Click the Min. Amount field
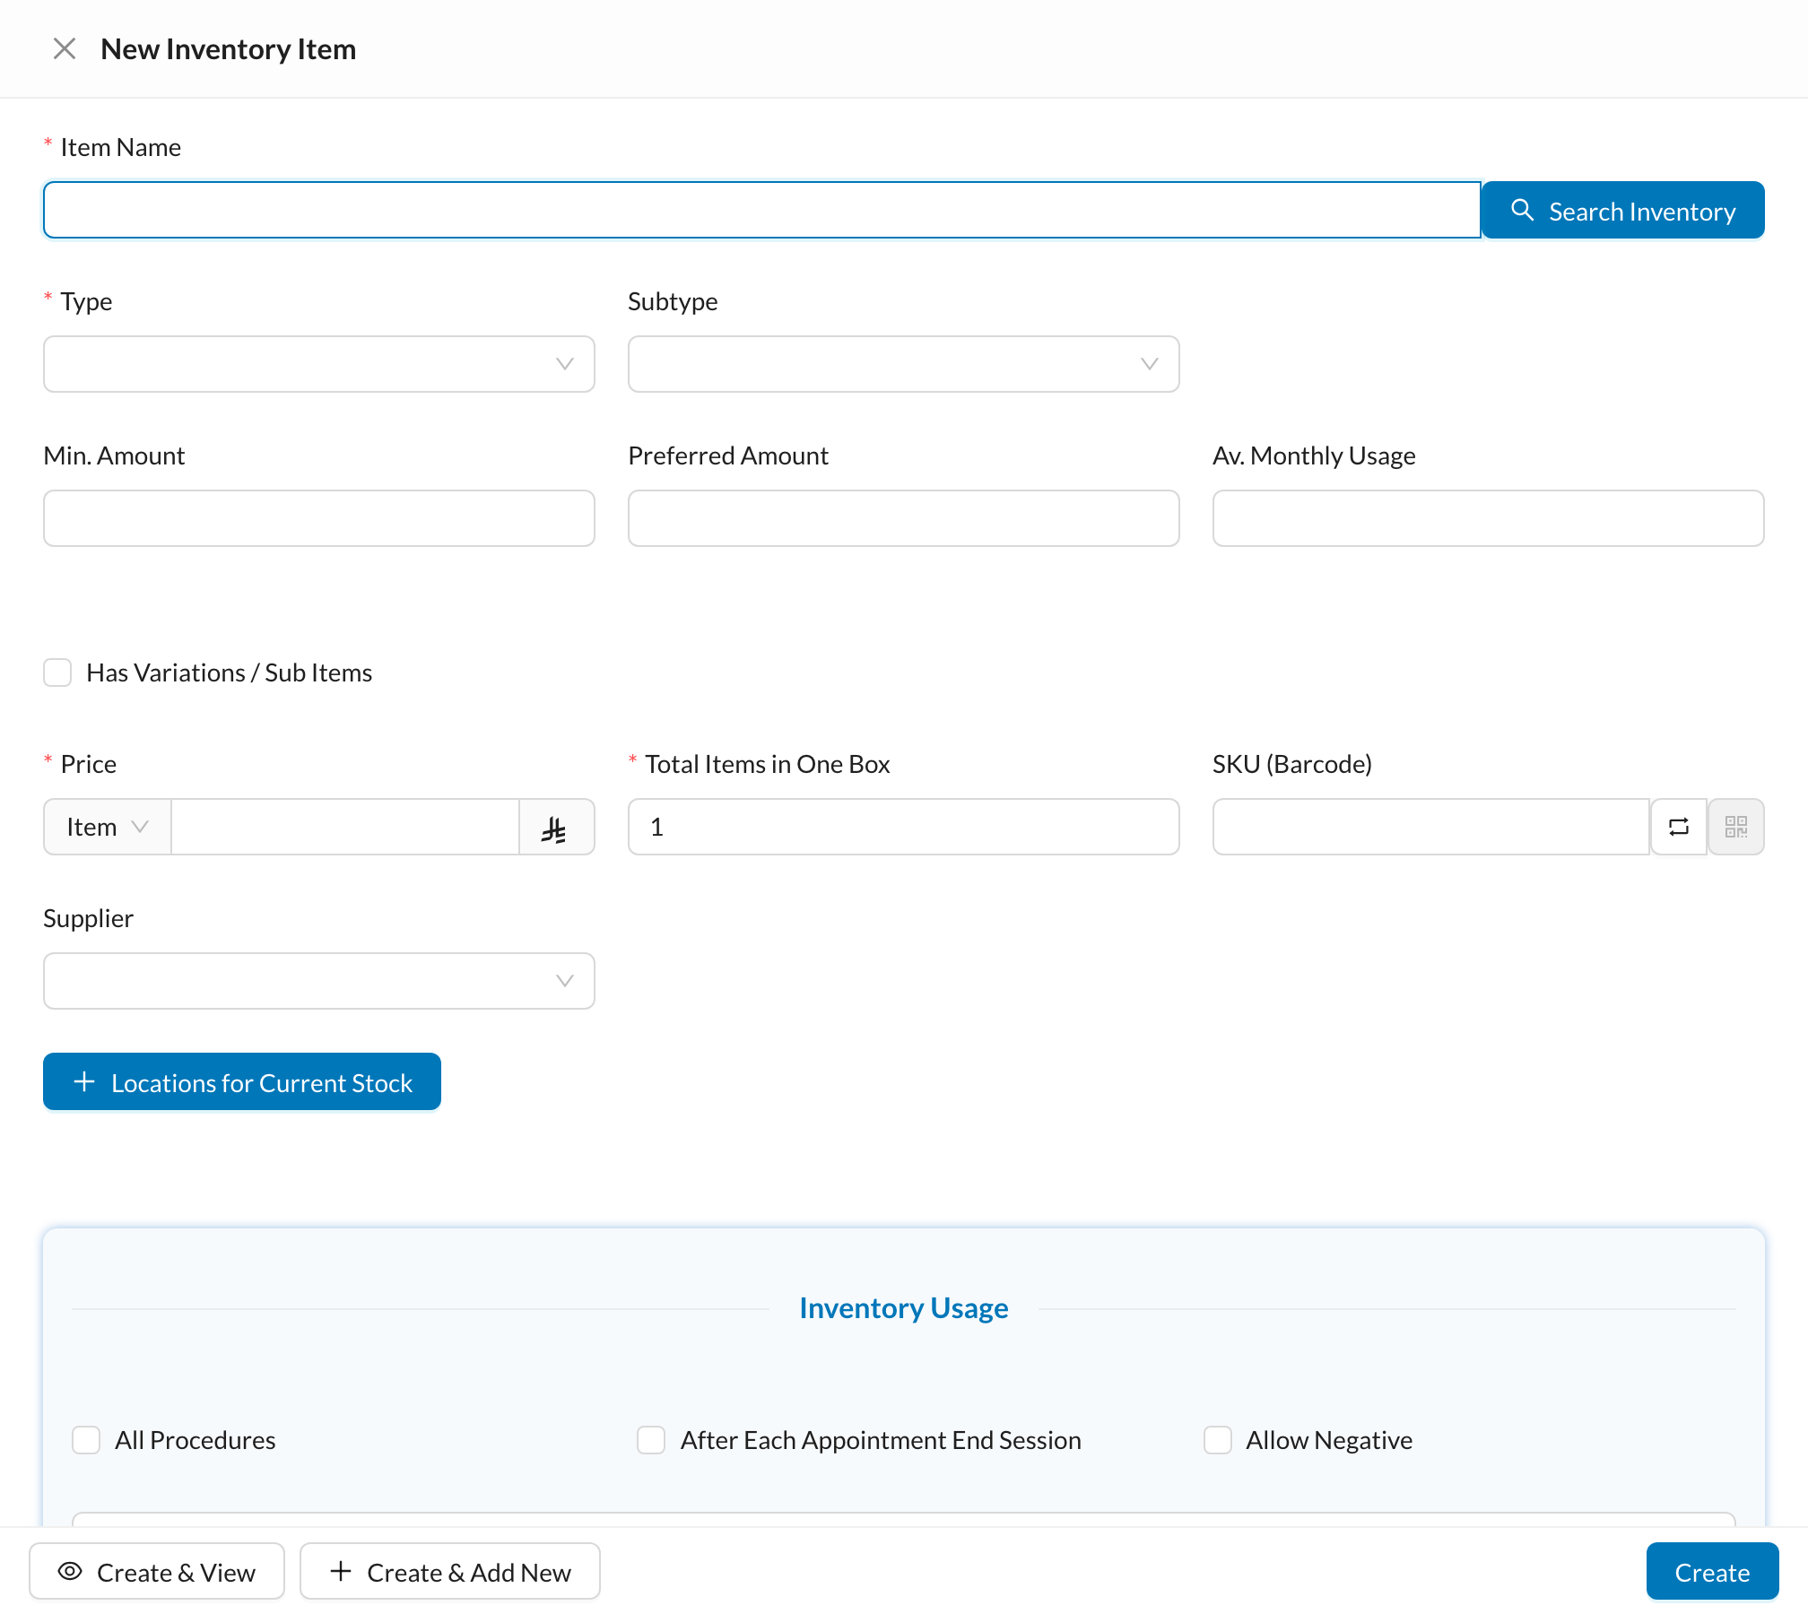The height and width of the screenshot is (1614, 1808). coord(319,518)
